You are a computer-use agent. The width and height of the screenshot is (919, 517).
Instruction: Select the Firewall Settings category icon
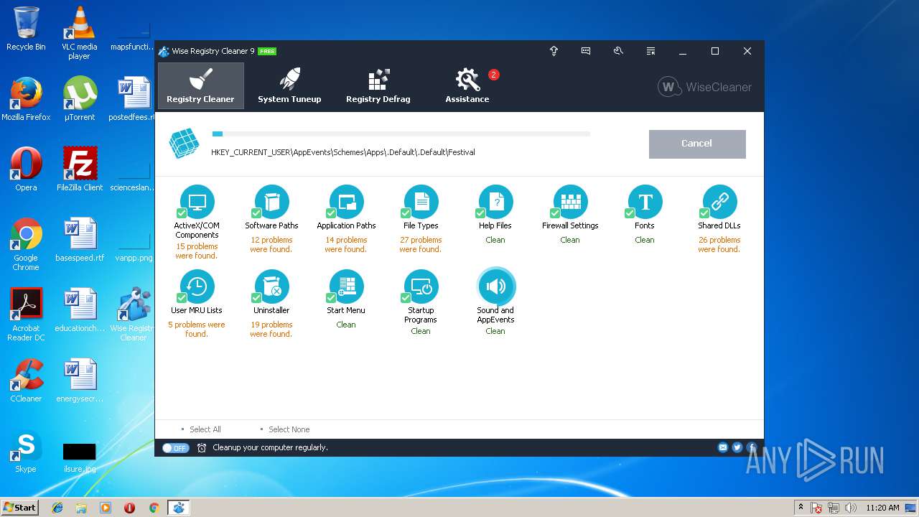point(570,202)
